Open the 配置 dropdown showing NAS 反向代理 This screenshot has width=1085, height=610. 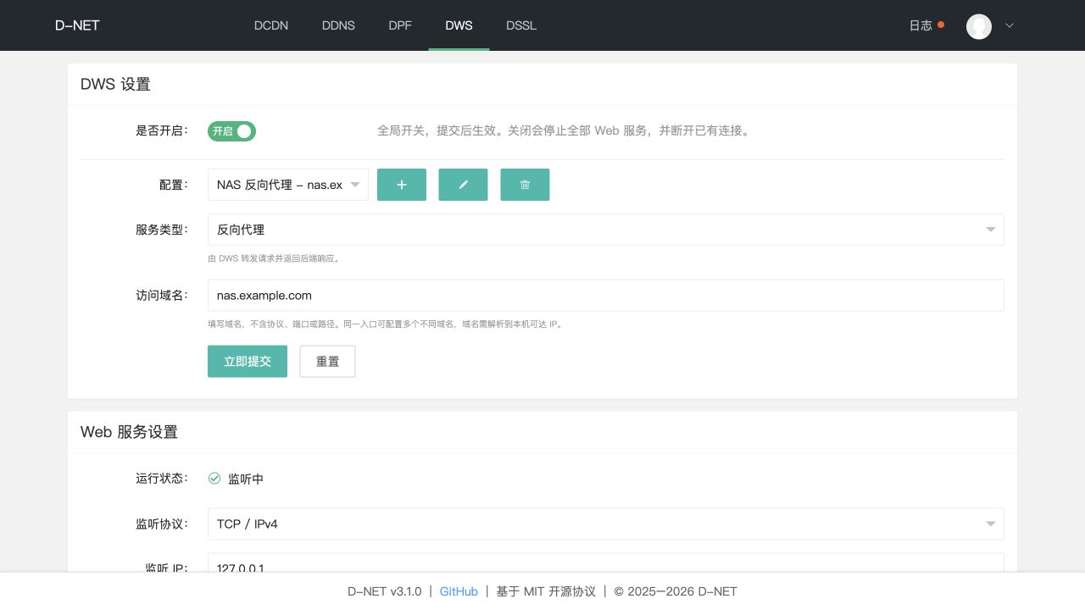tap(288, 185)
